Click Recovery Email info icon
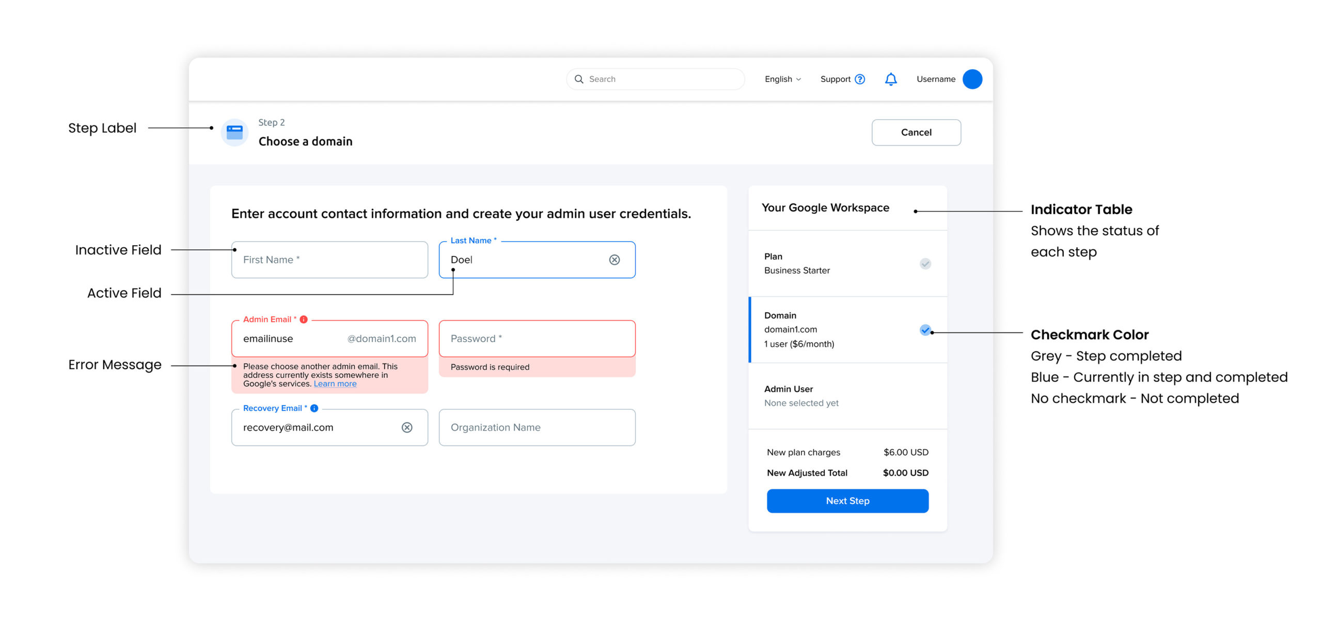 [x=314, y=408]
